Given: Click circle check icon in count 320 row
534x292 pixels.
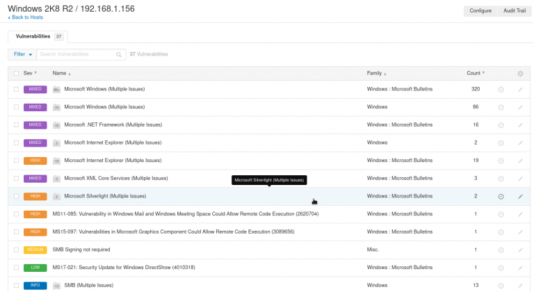Looking at the screenshot, I should tap(501, 89).
